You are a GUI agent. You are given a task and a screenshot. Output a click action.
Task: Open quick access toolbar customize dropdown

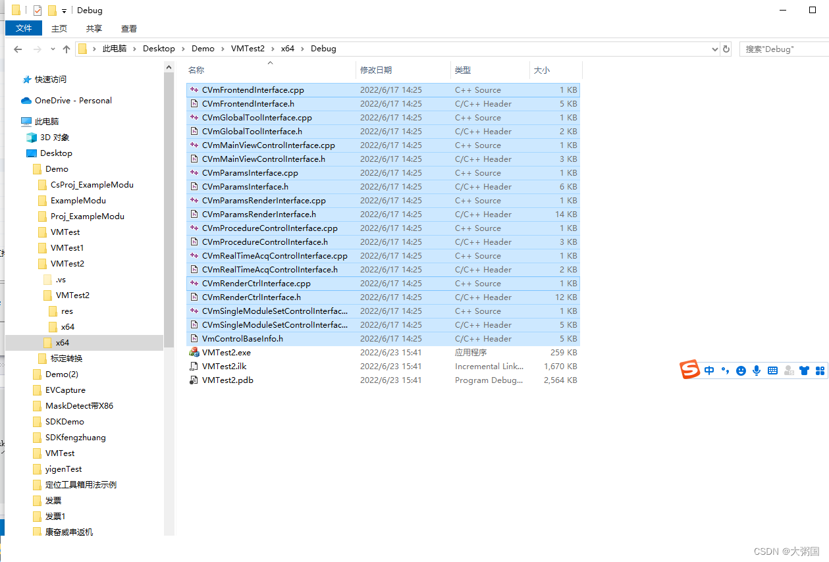[x=64, y=11]
